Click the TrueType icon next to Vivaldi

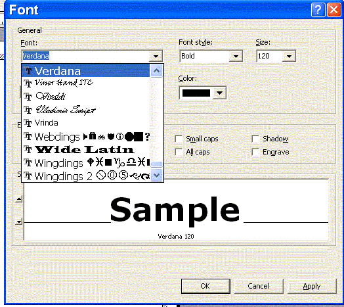pyautogui.click(x=28, y=97)
